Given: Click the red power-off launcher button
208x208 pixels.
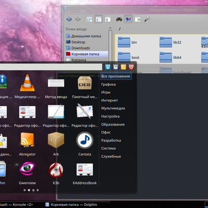Looking at the screenshot, I should [131, 67].
